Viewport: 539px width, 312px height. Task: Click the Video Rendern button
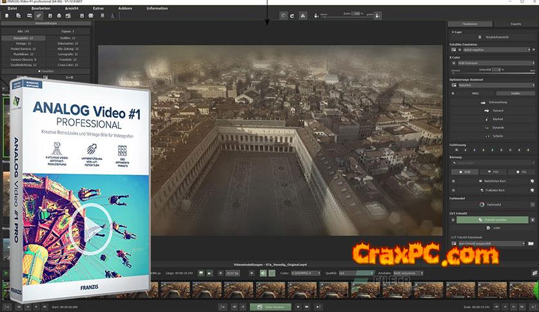click(270, 307)
